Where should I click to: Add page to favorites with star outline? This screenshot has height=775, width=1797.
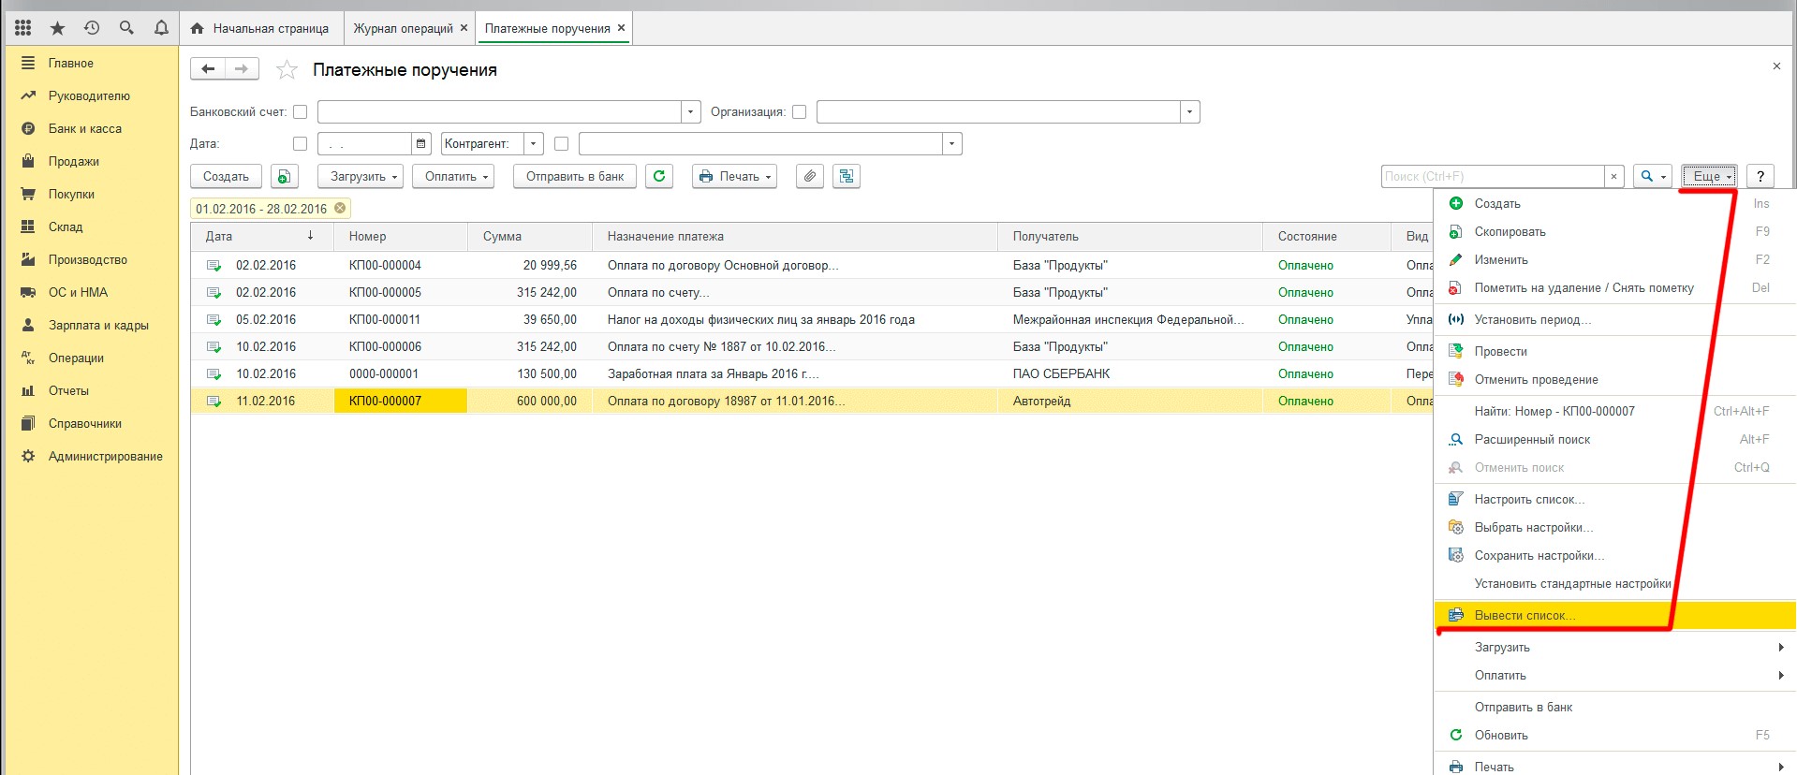tap(287, 70)
